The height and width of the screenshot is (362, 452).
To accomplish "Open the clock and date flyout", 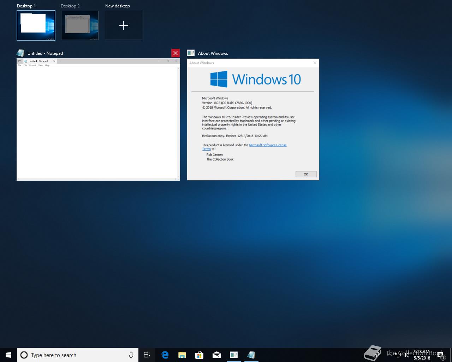I will [422, 355].
